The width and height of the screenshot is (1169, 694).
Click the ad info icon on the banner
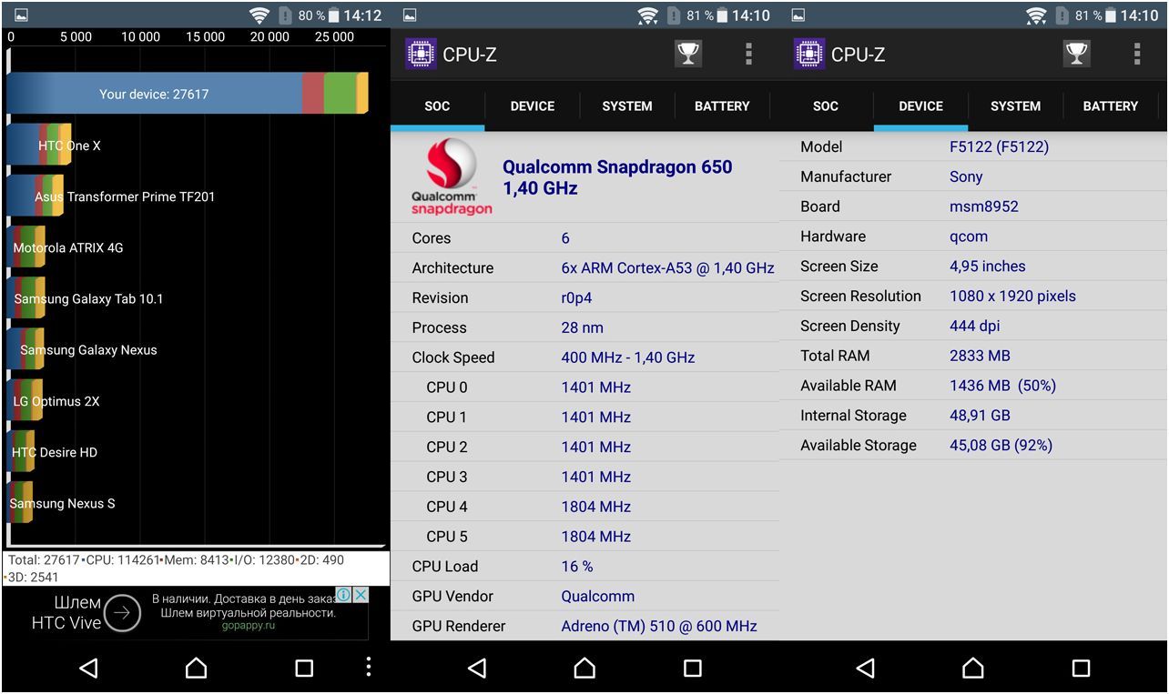(344, 595)
